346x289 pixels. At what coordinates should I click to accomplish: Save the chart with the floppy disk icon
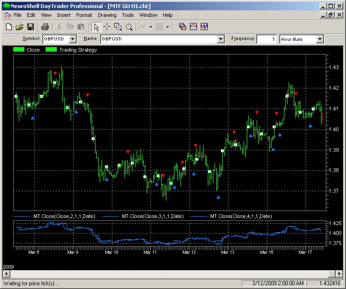tap(30, 27)
